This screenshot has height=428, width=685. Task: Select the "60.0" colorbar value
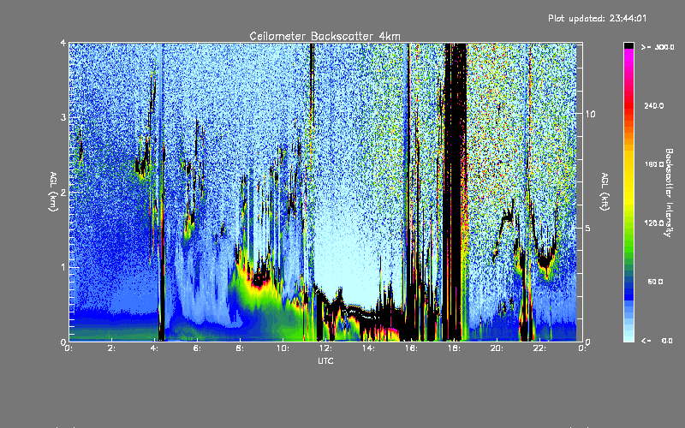[655, 282]
